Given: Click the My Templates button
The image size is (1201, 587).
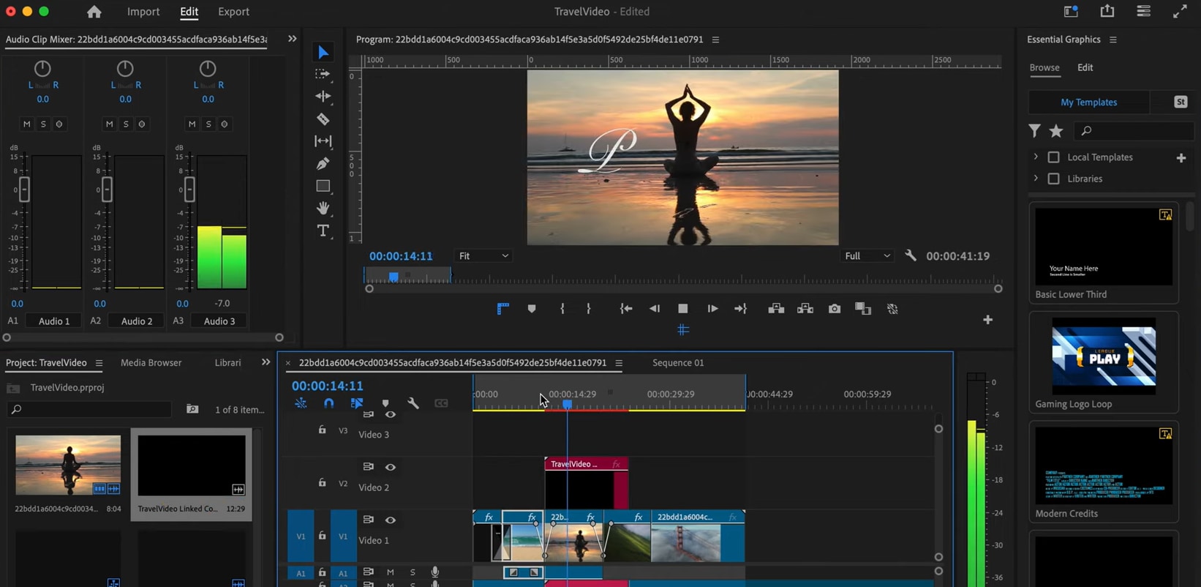Looking at the screenshot, I should pos(1088,102).
